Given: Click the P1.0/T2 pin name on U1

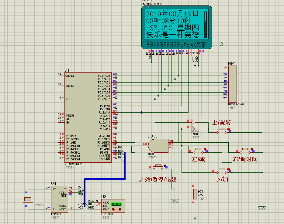Looking at the screenshot, I should (x=71, y=136).
